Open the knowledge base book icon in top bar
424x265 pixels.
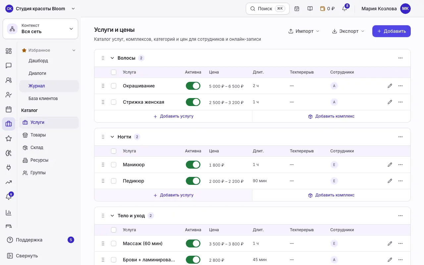(x=310, y=9)
